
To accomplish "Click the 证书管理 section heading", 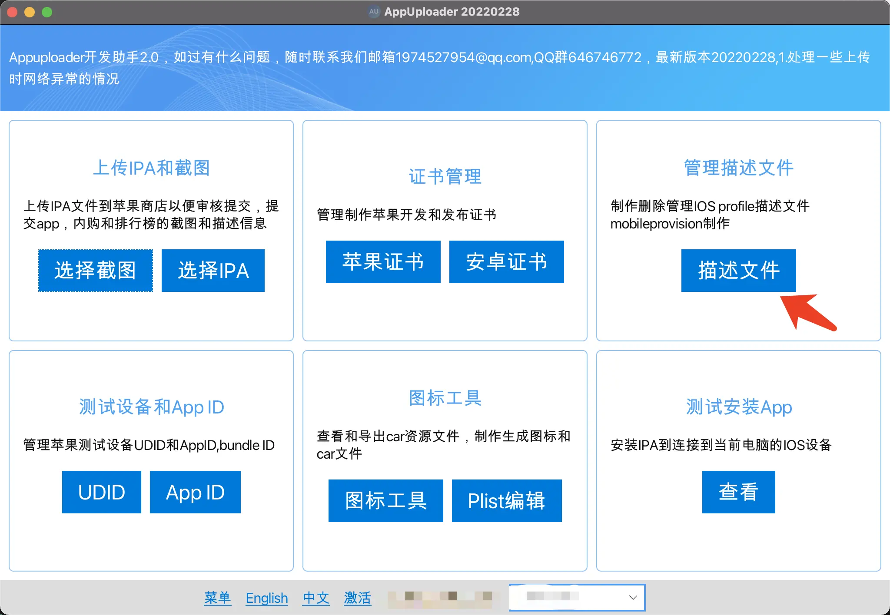I will [445, 176].
